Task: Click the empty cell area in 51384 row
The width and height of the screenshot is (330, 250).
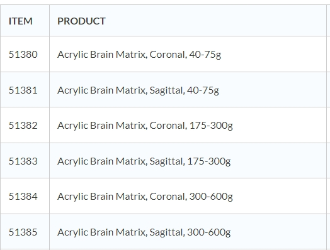Action: [280, 196]
